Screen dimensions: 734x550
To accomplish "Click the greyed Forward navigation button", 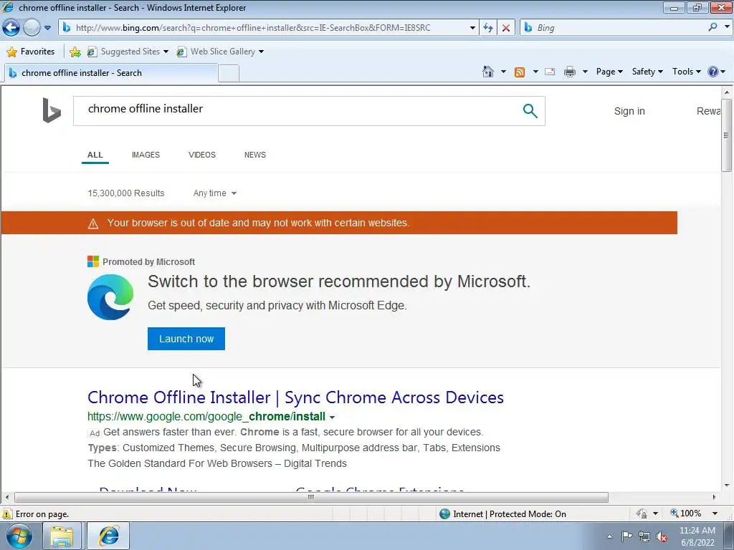I will click(32, 28).
